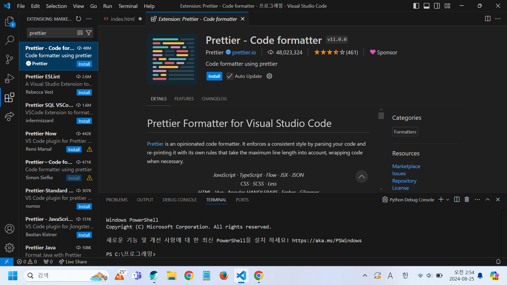Image resolution: width=507 pixels, height=285 pixels.
Task: Toggle secondary side bar layout icon
Action: click(437, 6)
